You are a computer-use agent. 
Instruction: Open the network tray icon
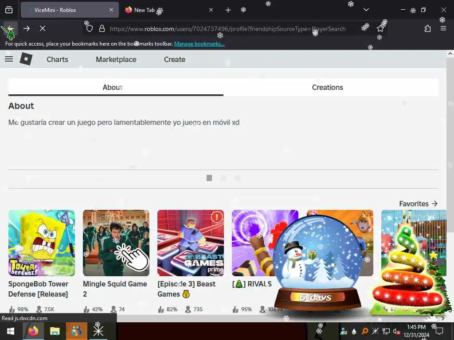point(386,331)
